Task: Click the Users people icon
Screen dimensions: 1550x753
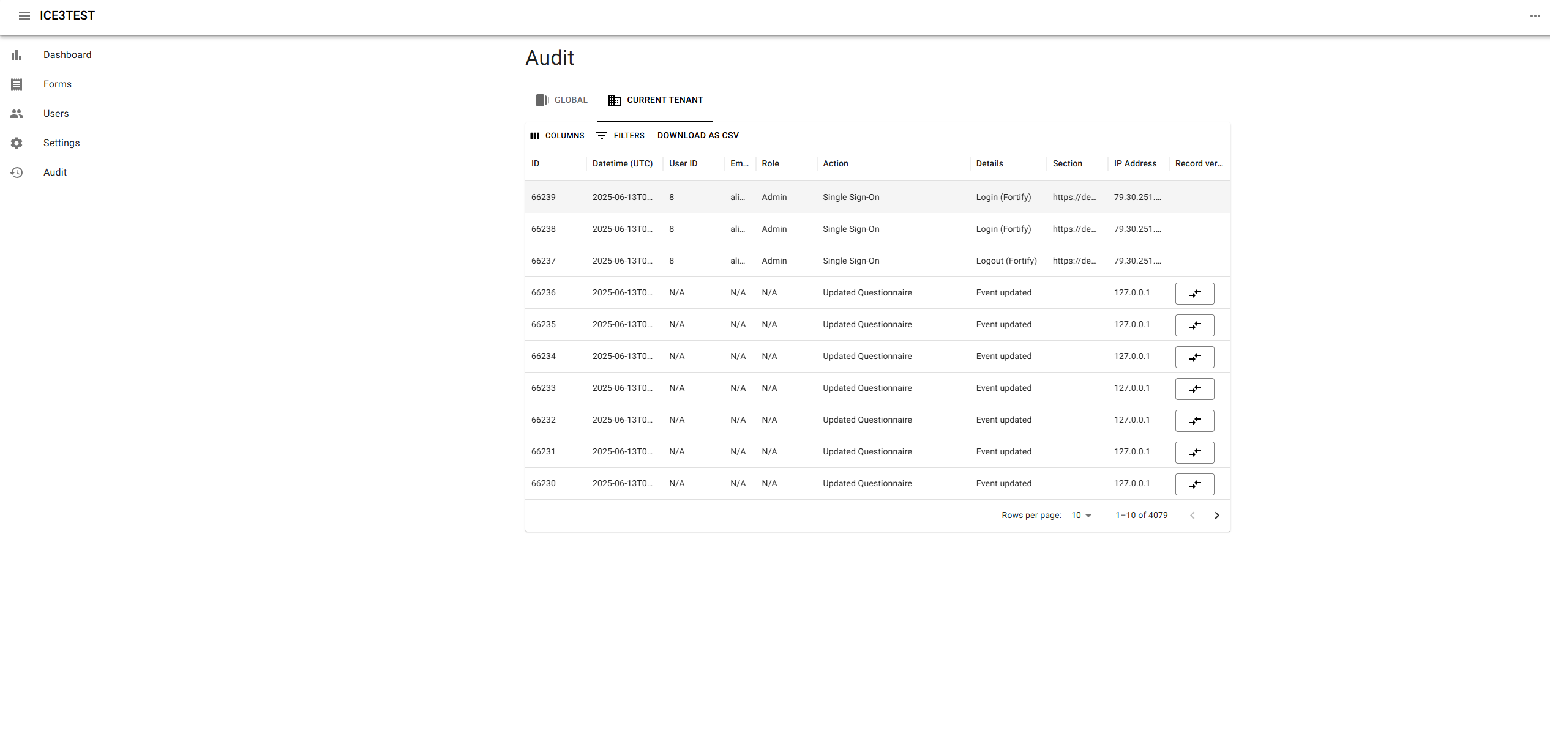Action: tap(17, 114)
